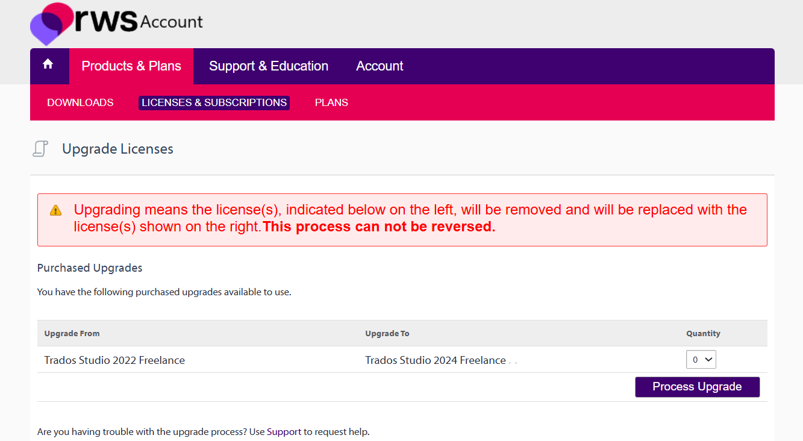Open the Account menu item

point(380,66)
